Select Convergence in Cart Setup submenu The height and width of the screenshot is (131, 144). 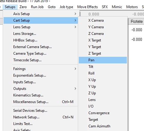103,113
